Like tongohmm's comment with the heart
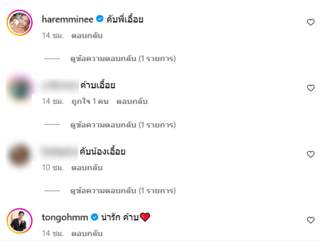Viewport: 322px width, 247px height. pos(311,220)
